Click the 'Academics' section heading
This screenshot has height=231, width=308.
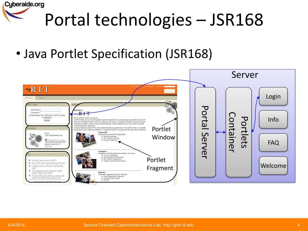[102, 152]
